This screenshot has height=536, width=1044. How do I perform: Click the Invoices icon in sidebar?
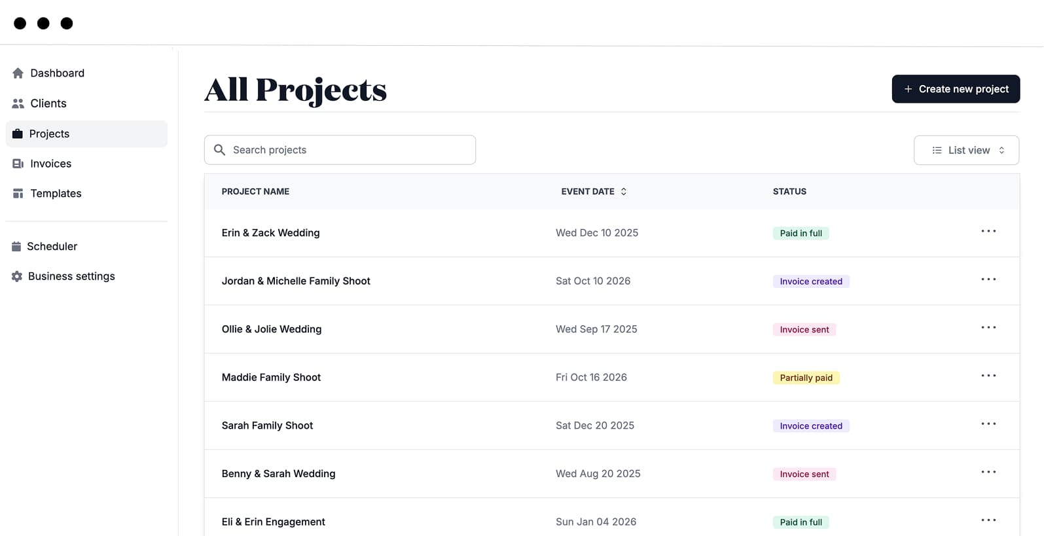18,164
